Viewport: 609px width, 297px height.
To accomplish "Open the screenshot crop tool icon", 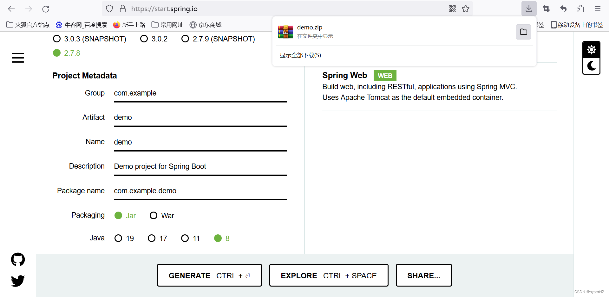I will [x=546, y=9].
